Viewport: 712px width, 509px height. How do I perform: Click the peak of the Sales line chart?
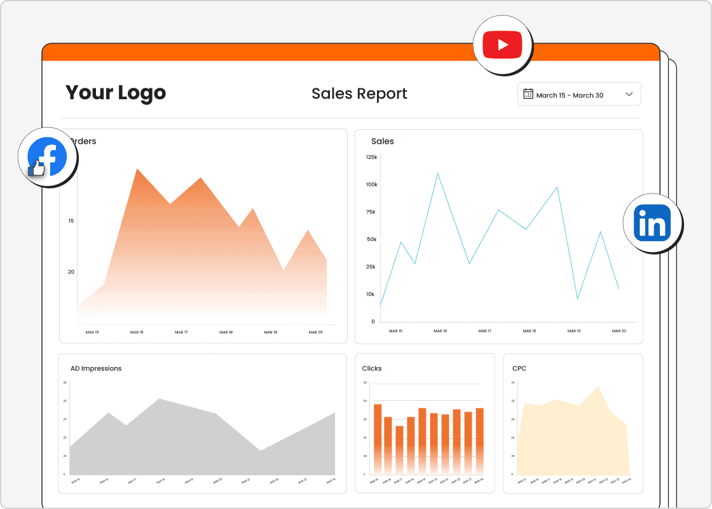click(x=438, y=172)
